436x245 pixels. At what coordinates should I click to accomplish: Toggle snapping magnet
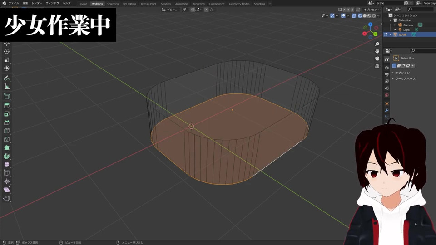[x=193, y=10]
